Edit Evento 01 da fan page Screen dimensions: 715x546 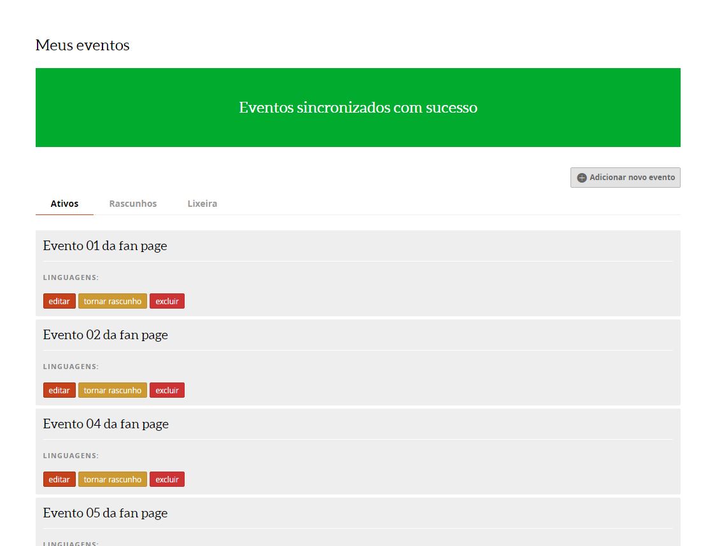[x=59, y=301]
